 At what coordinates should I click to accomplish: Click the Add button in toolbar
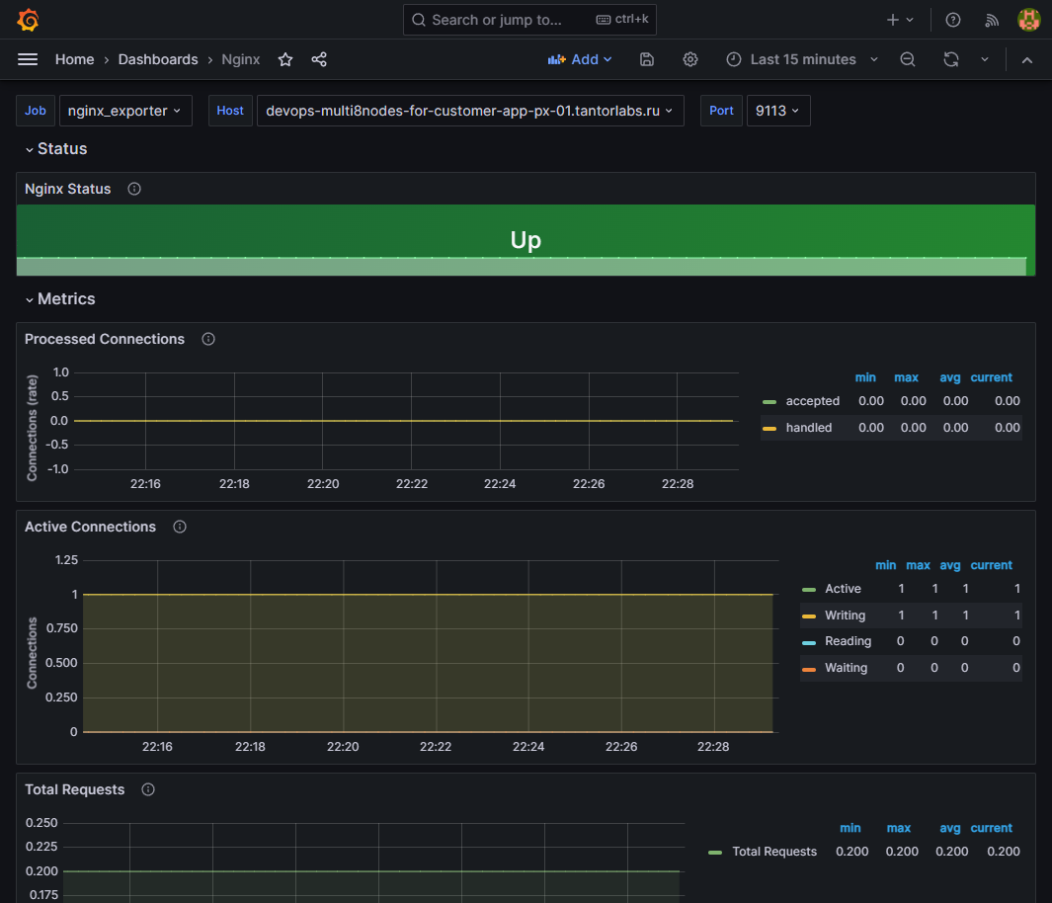581,59
